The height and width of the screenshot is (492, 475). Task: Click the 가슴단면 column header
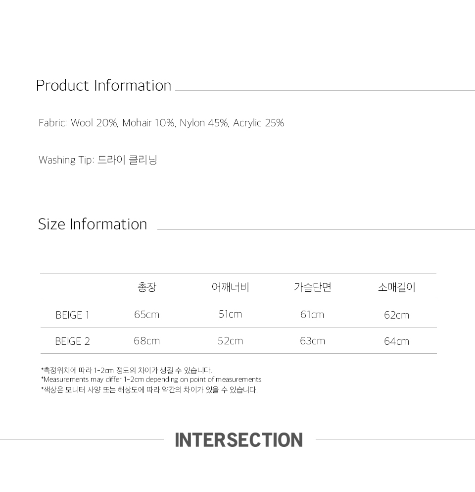point(312,287)
